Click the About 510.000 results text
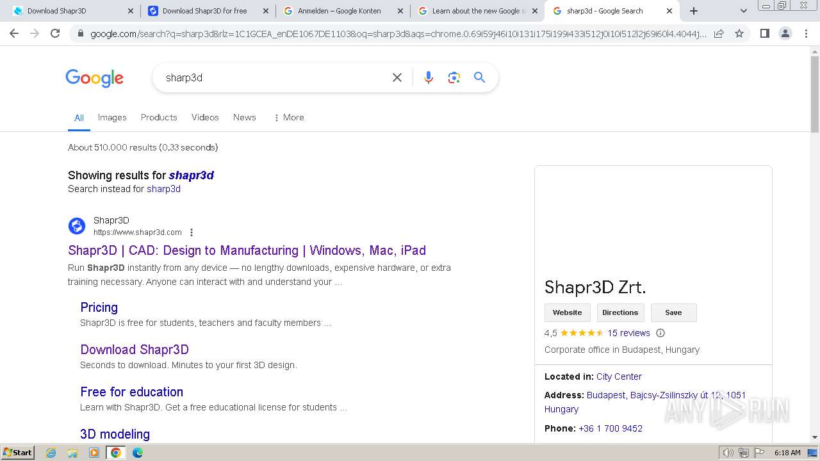820x461 pixels. 143,147
